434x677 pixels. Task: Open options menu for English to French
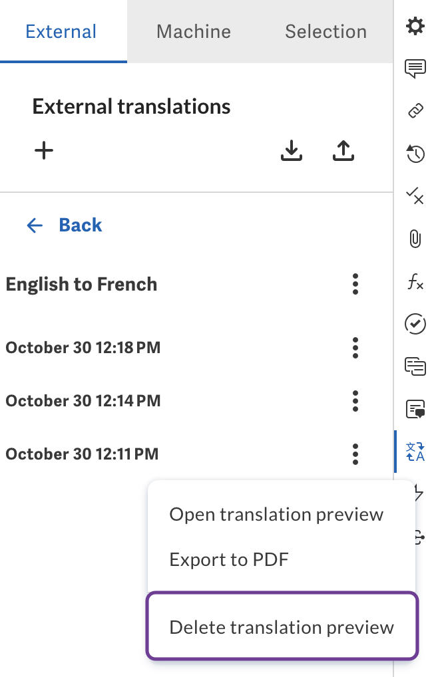click(355, 284)
